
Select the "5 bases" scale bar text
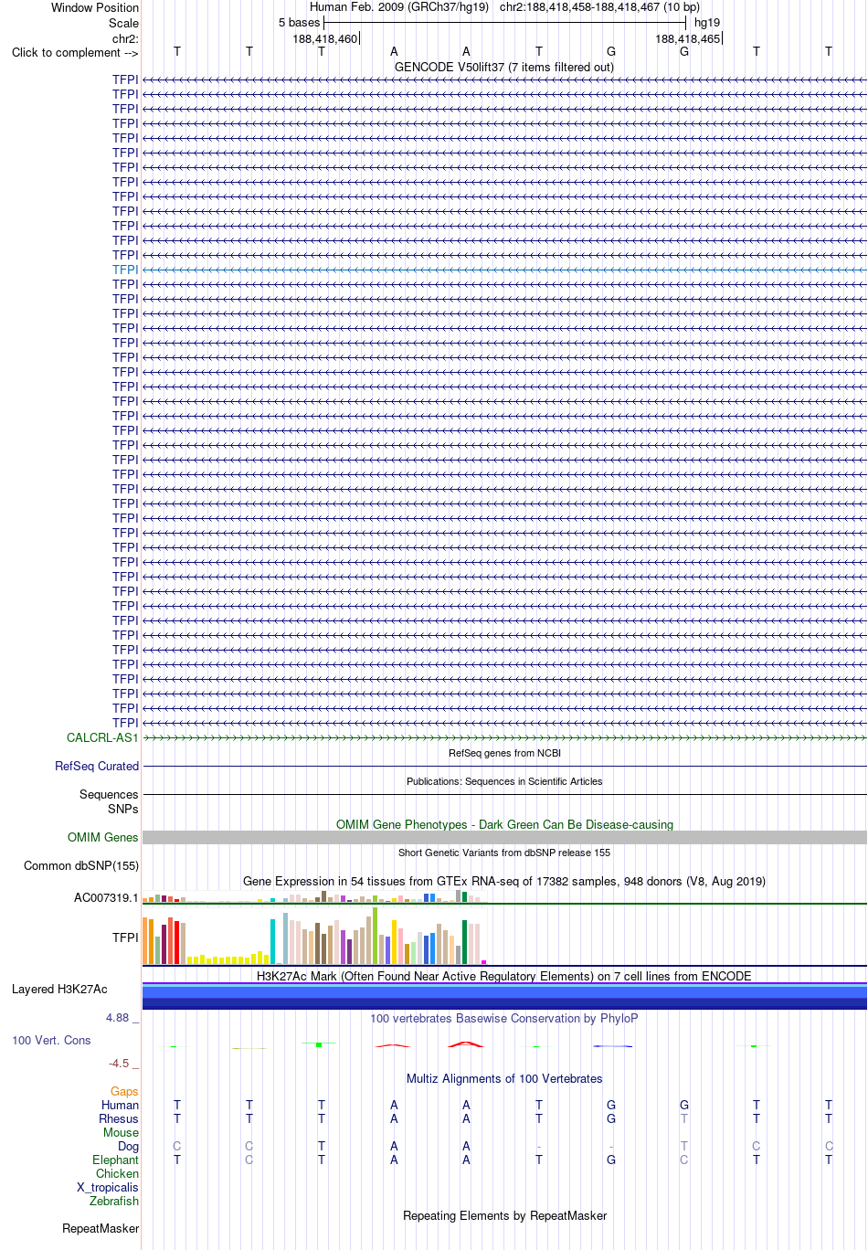(x=300, y=22)
